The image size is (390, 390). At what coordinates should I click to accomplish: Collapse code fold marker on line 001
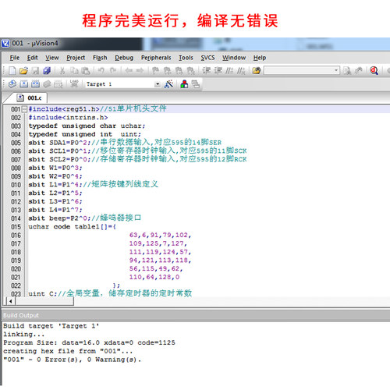tap(24, 109)
